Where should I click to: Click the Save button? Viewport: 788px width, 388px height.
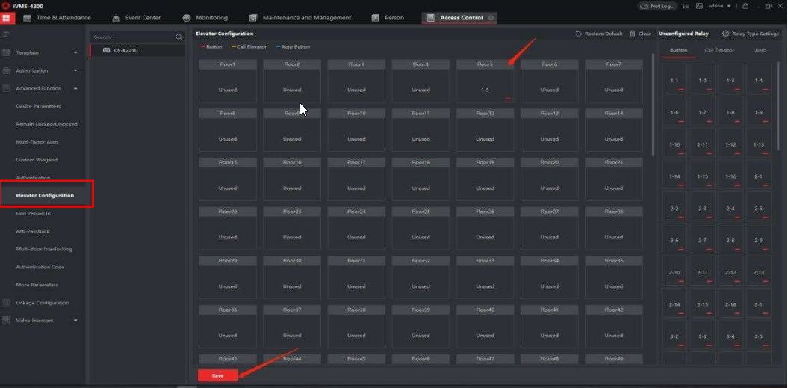(217, 375)
